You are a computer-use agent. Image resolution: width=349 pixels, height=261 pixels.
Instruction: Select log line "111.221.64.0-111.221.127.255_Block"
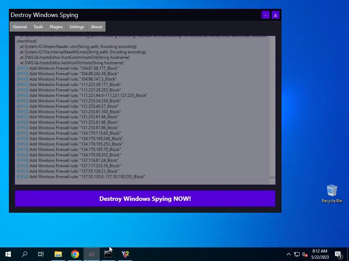coord(82,95)
